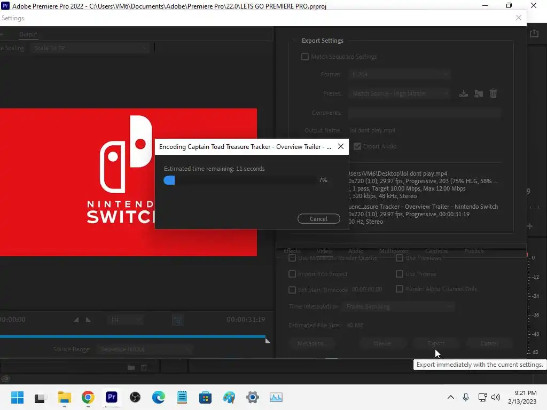Click the preview video thumbnail
This screenshot has width=547, height=410.
click(128, 182)
